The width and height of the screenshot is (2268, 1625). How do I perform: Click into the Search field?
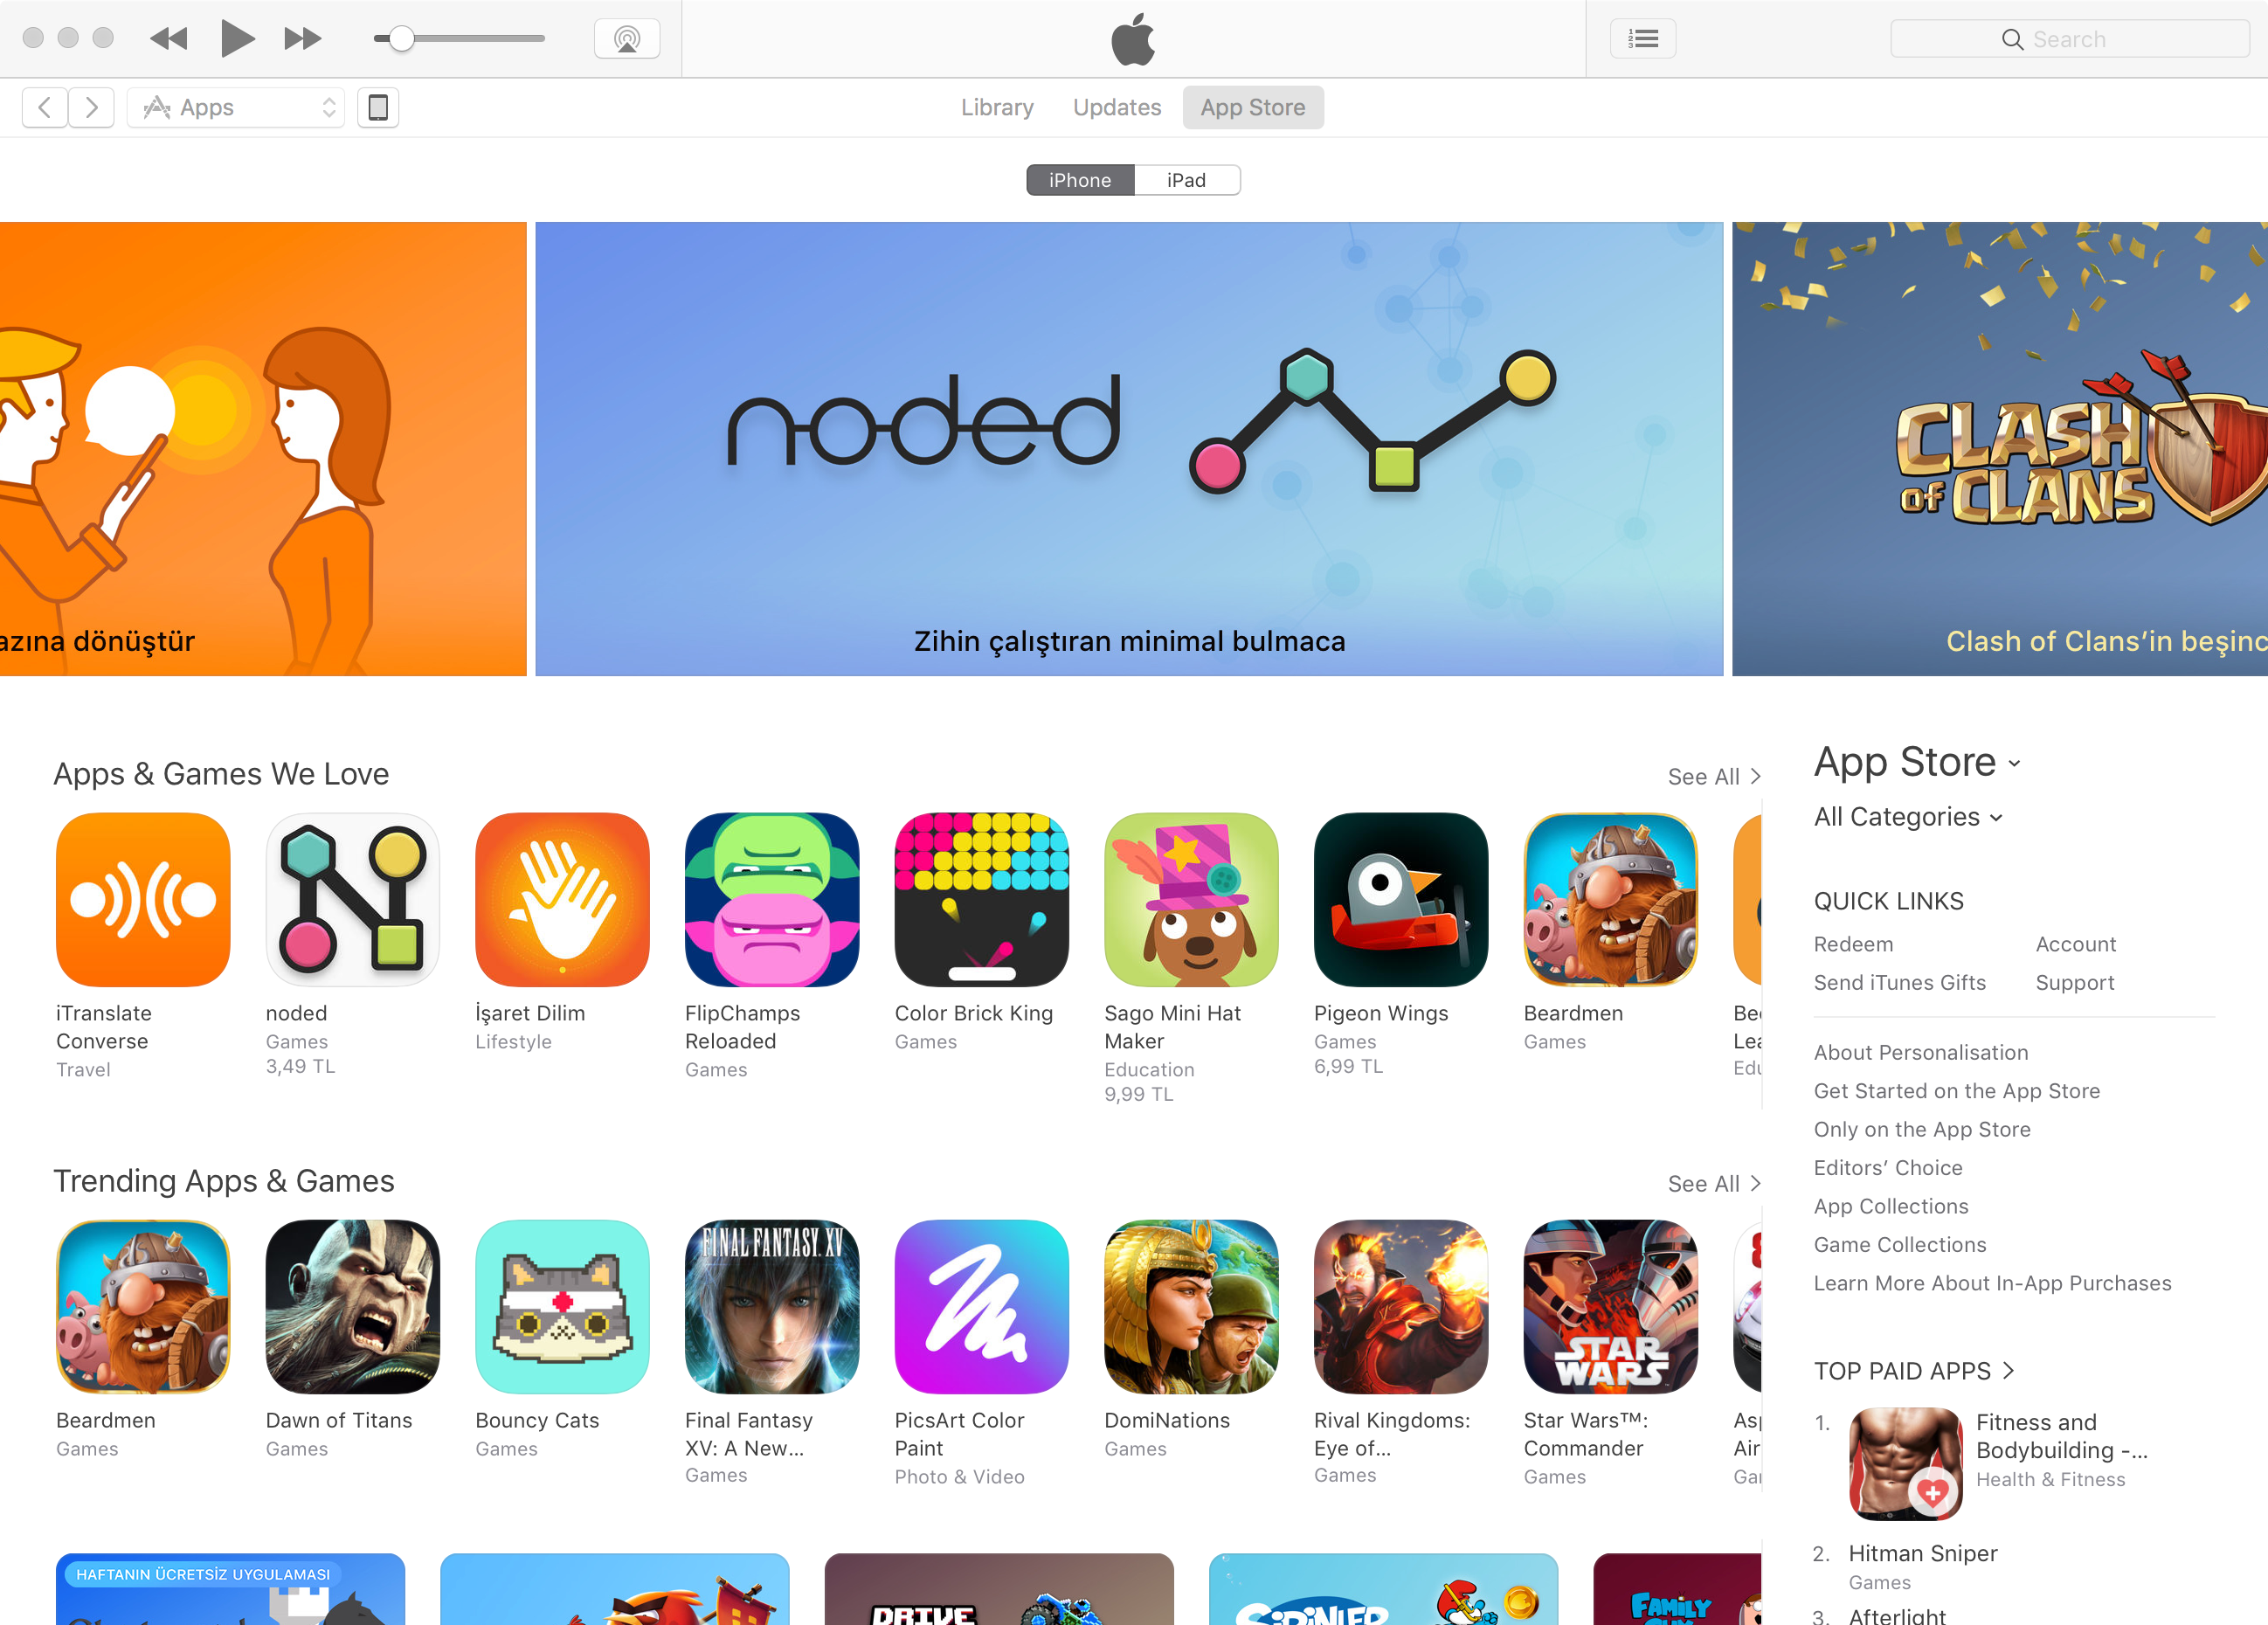[2070, 39]
